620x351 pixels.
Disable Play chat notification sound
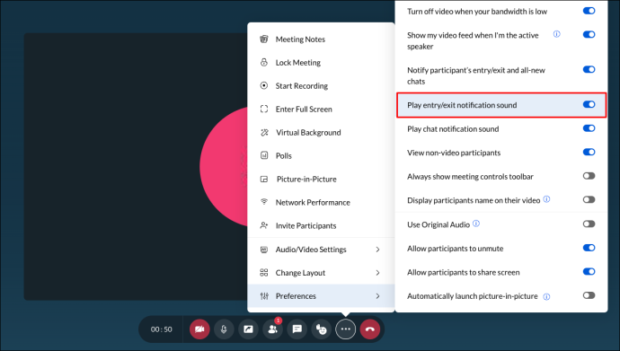[589, 128]
